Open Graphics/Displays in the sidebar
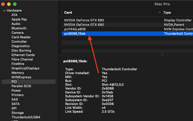193x121 pixels. [x=25, y=68]
